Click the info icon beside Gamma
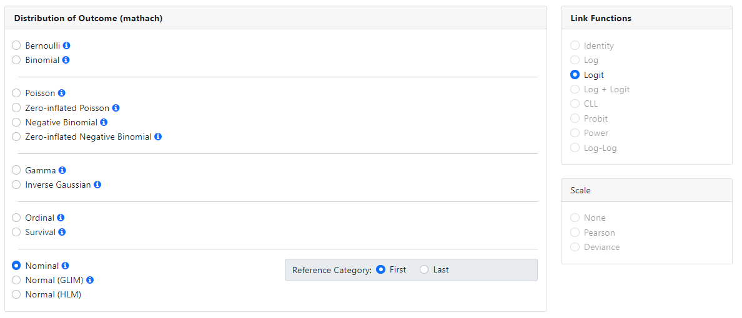Viewport: 742px width, 318px height. [62, 170]
